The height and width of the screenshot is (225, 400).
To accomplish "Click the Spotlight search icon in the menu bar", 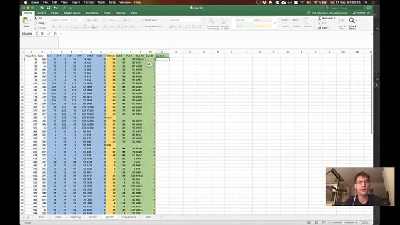I will point(366,2).
